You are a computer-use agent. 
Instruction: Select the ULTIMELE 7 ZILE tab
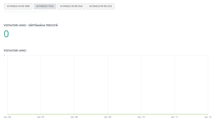45,6
